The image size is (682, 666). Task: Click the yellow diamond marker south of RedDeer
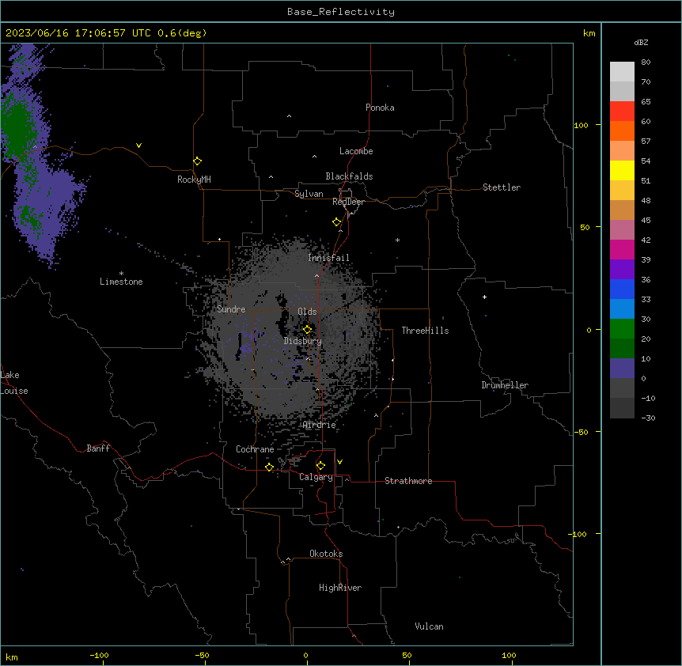(x=337, y=222)
